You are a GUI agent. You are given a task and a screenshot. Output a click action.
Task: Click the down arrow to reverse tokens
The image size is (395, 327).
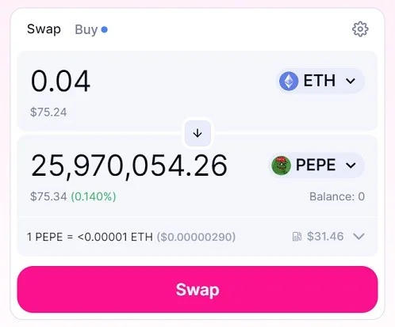click(x=197, y=133)
